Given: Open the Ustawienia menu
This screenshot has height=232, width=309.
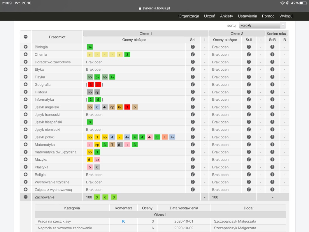Looking at the screenshot, I should [247, 16].
